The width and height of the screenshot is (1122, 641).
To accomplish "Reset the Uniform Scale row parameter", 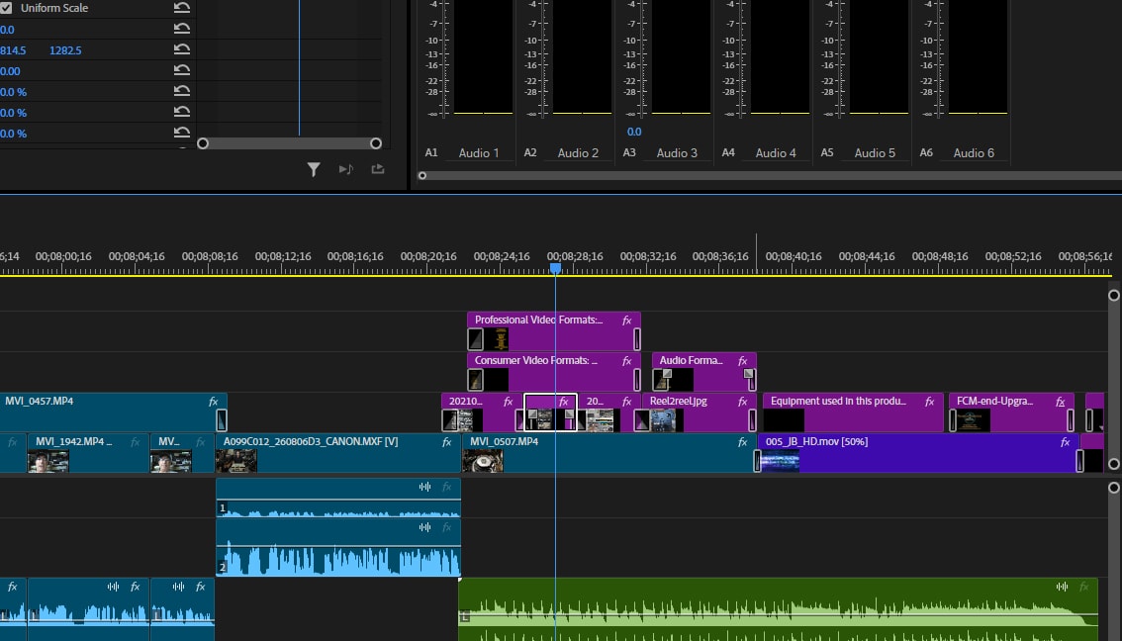I will [x=182, y=8].
